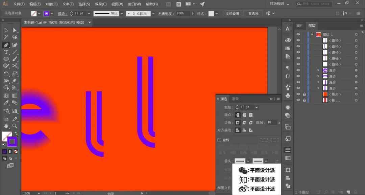
Task: Click the 文档设置 button
Action: click(x=233, y=13)
